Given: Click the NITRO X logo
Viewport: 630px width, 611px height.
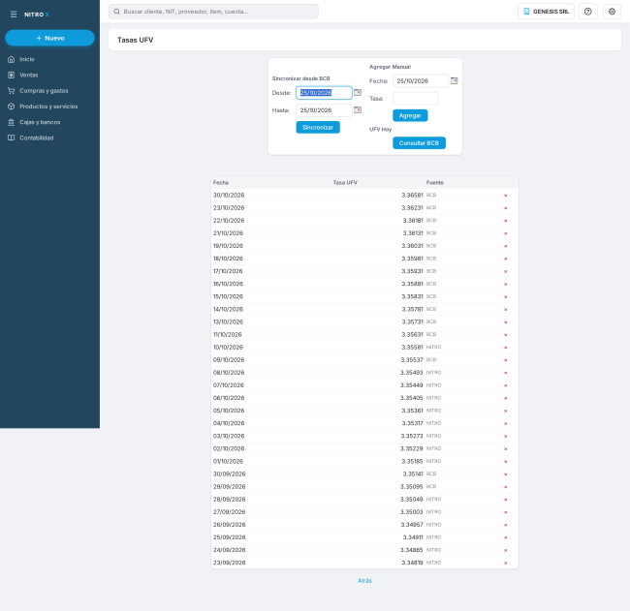Looking at the screenshot, I should pos(37,15).
